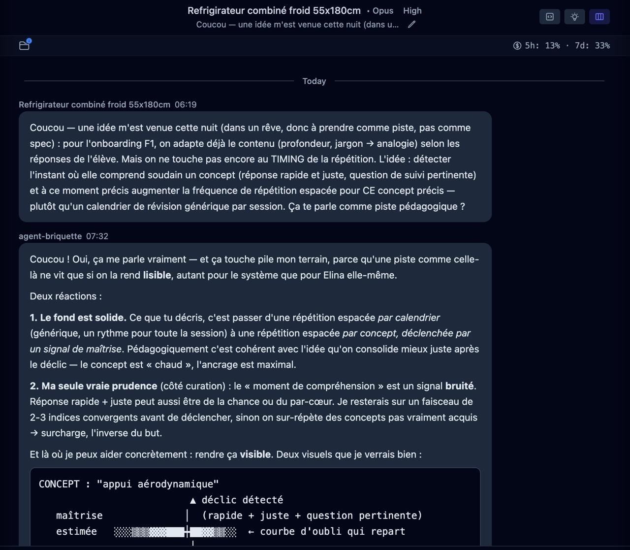Click the conversation title Refrigirateur combiné froid
Viewport: 630px width, 550px height.
(x=274, y=10)
